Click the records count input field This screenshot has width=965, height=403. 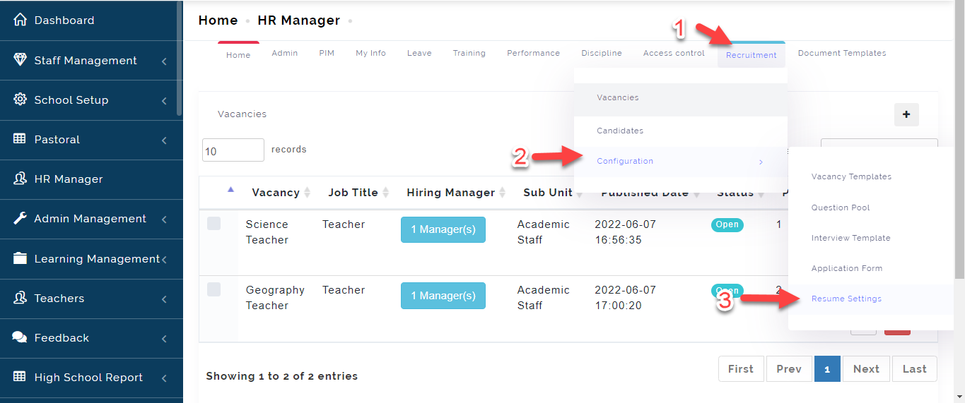(x=233, y=150)
